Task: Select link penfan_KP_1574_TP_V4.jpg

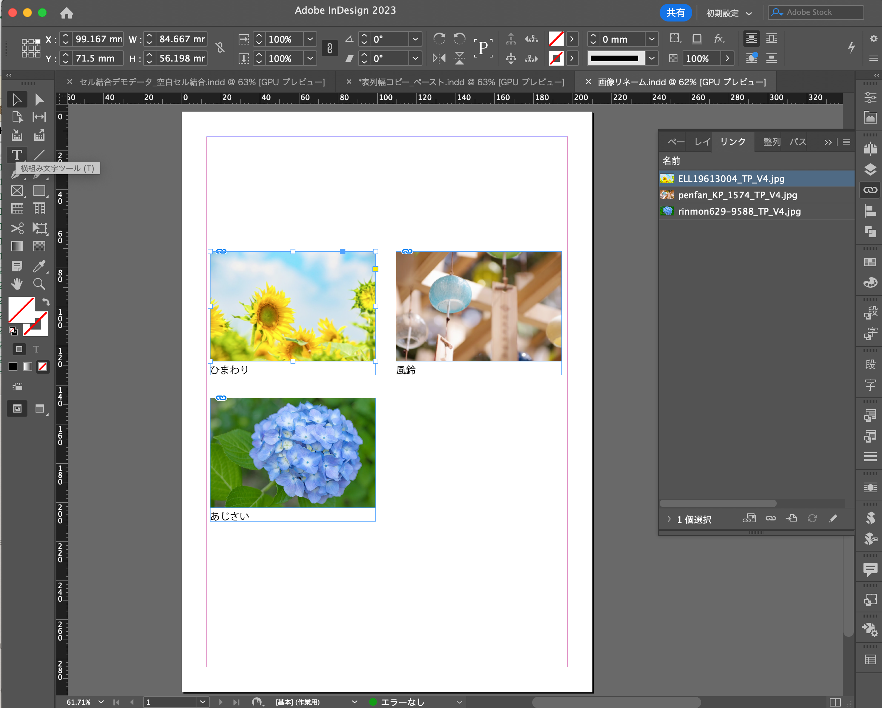Action: (757, 195)
